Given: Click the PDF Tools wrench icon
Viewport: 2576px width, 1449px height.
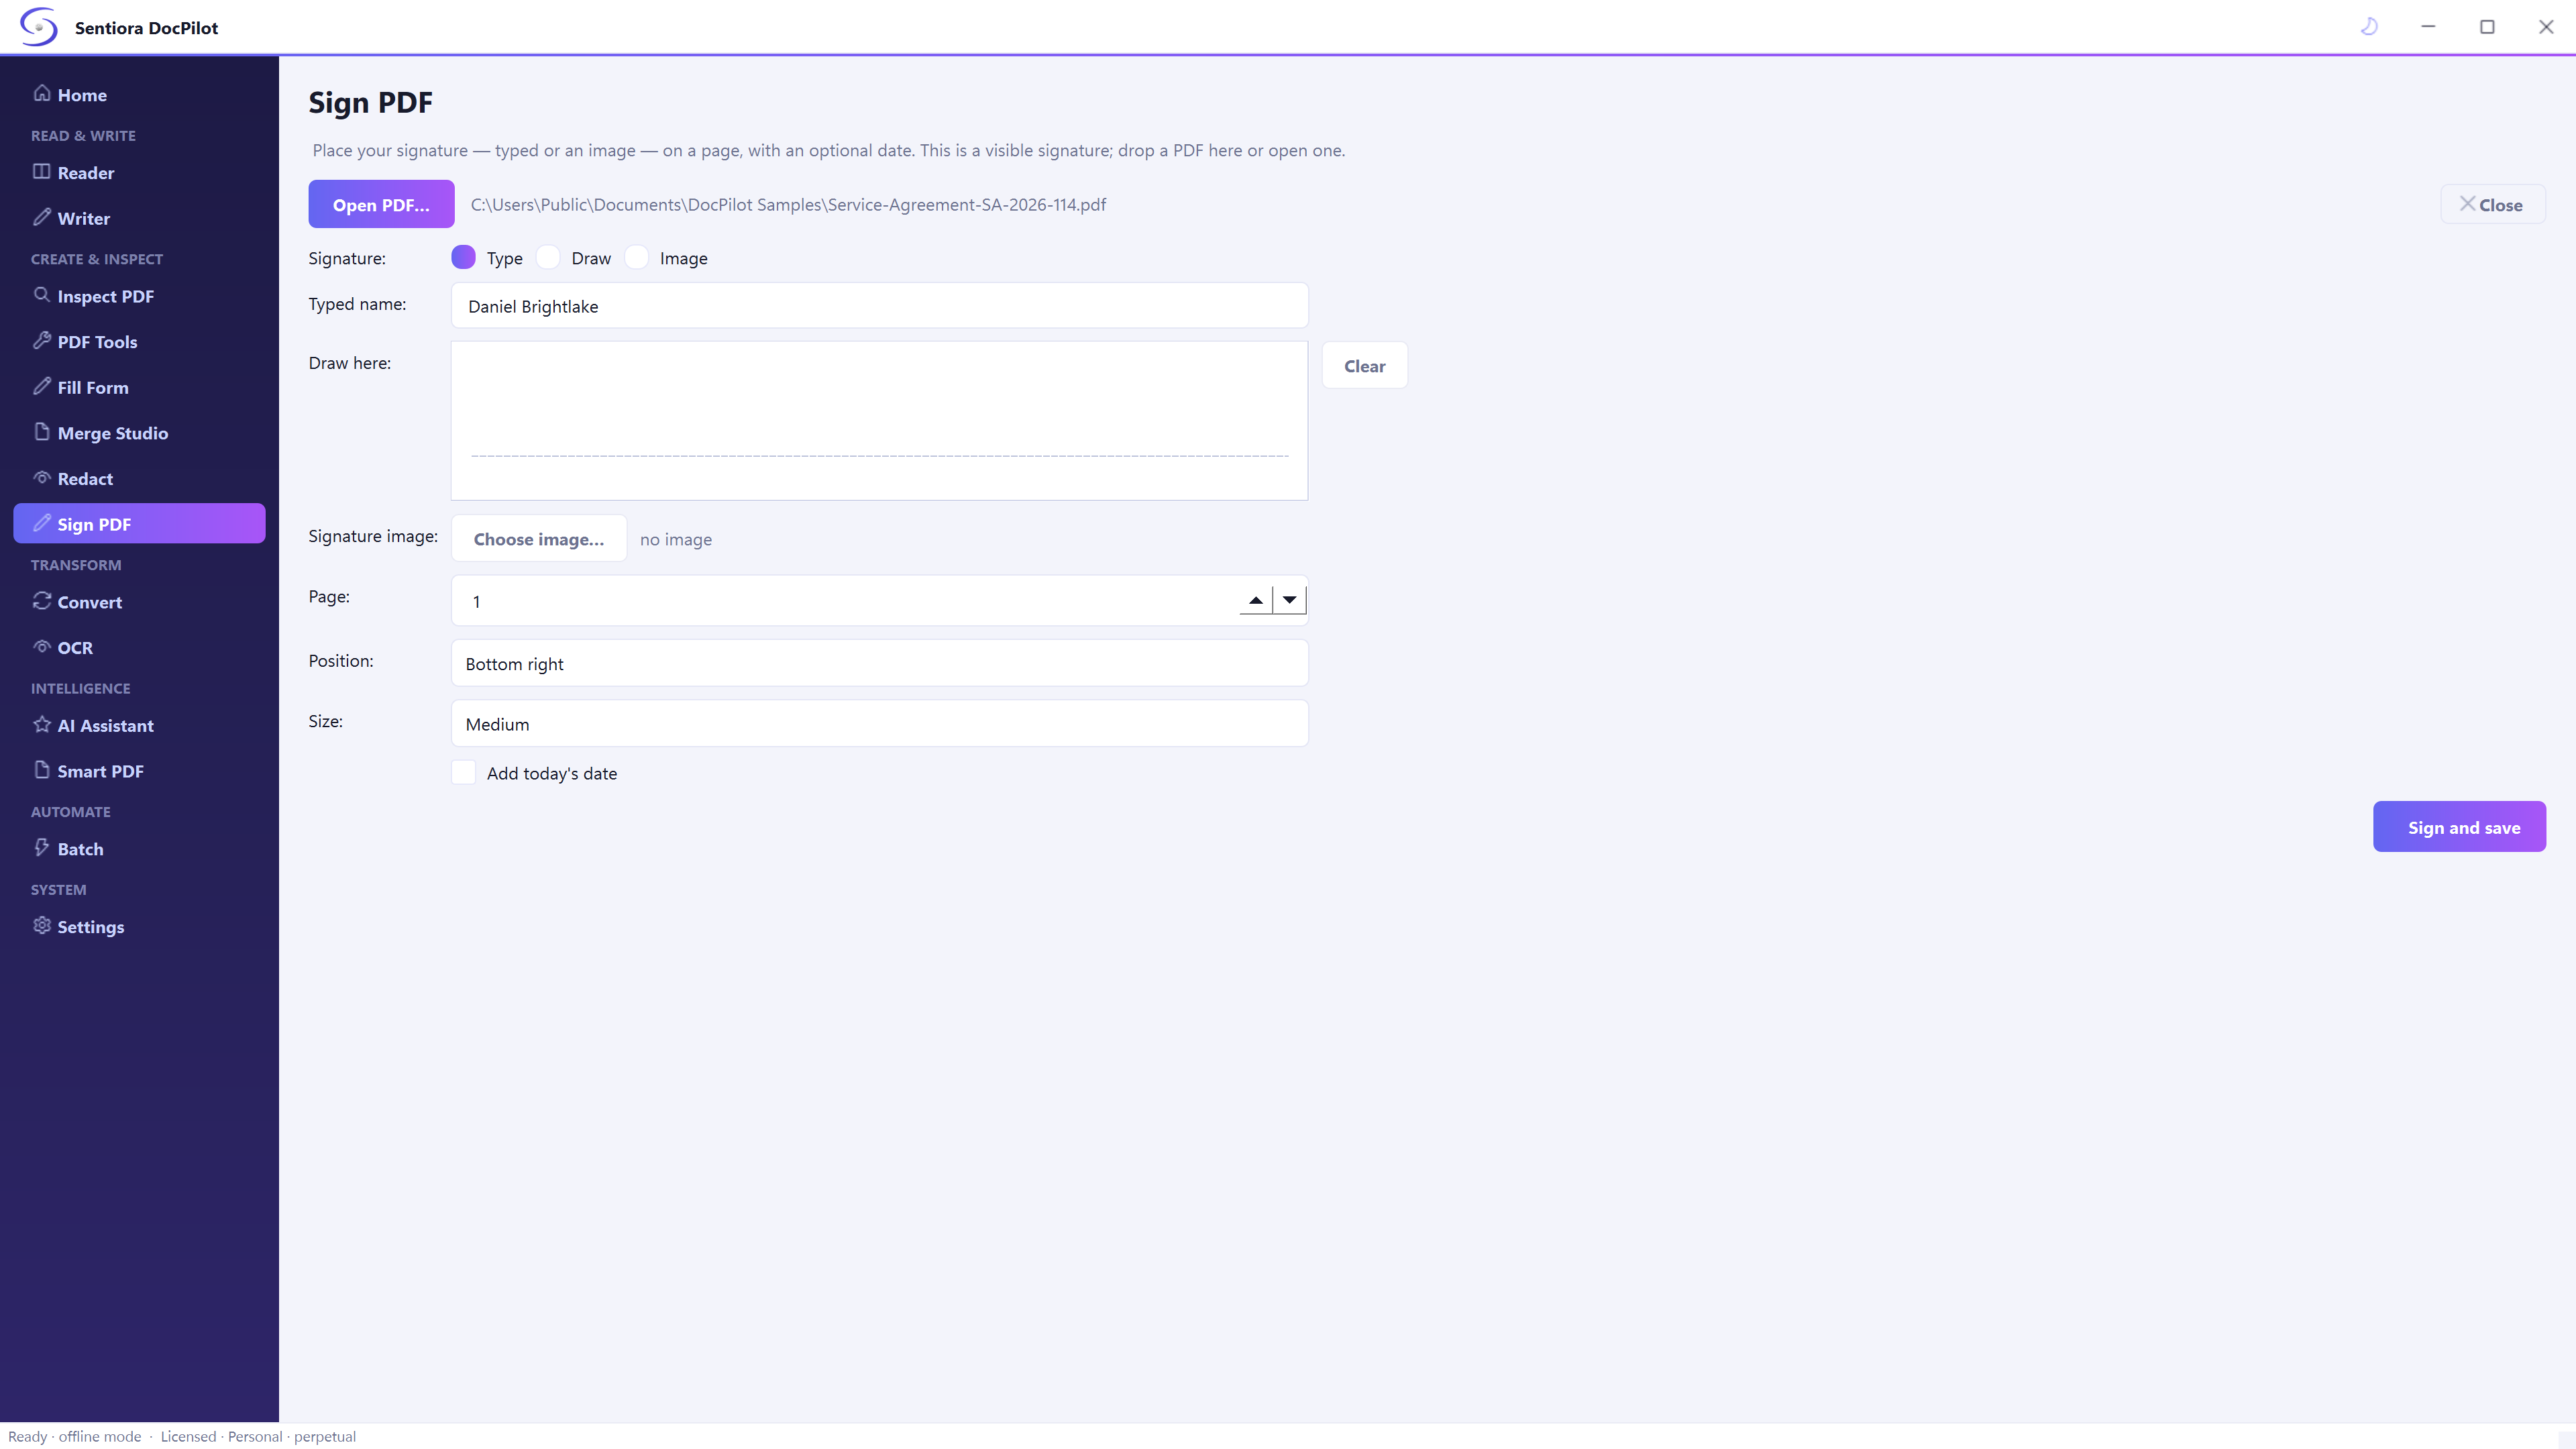Looking at the screenshot, I should click(x=41, y=340).
